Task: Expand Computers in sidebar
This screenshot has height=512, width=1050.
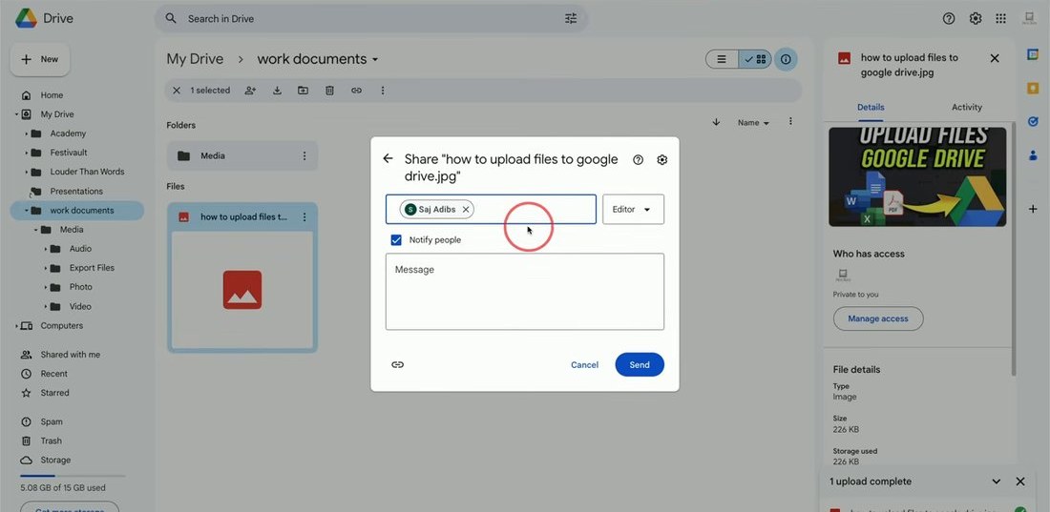Action: click(17, 326)
